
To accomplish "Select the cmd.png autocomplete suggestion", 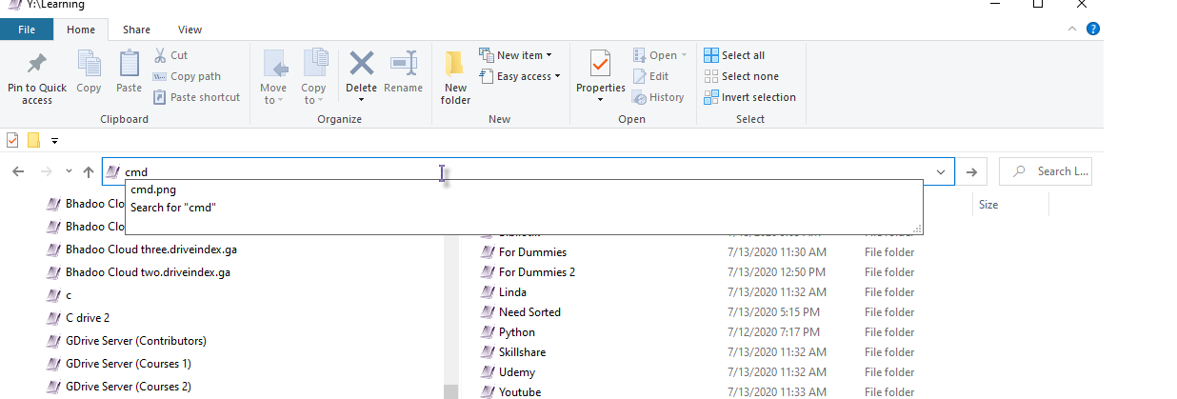I will tap(153, 190).
